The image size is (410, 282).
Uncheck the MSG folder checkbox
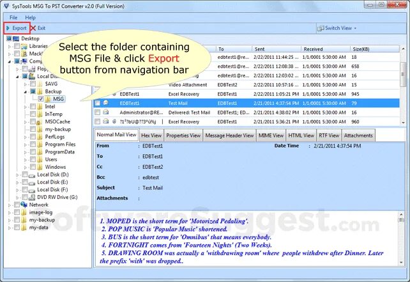(x=41, y=99)
